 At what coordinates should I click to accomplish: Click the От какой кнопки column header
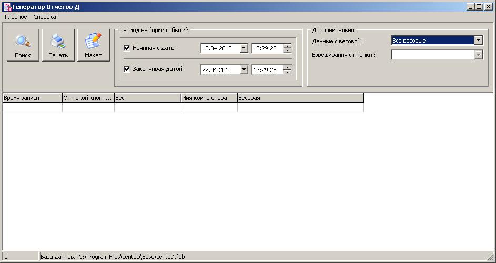coord(88,98)
